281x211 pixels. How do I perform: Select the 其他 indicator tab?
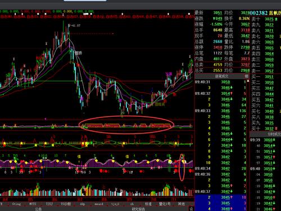click(x=181, y=204)
